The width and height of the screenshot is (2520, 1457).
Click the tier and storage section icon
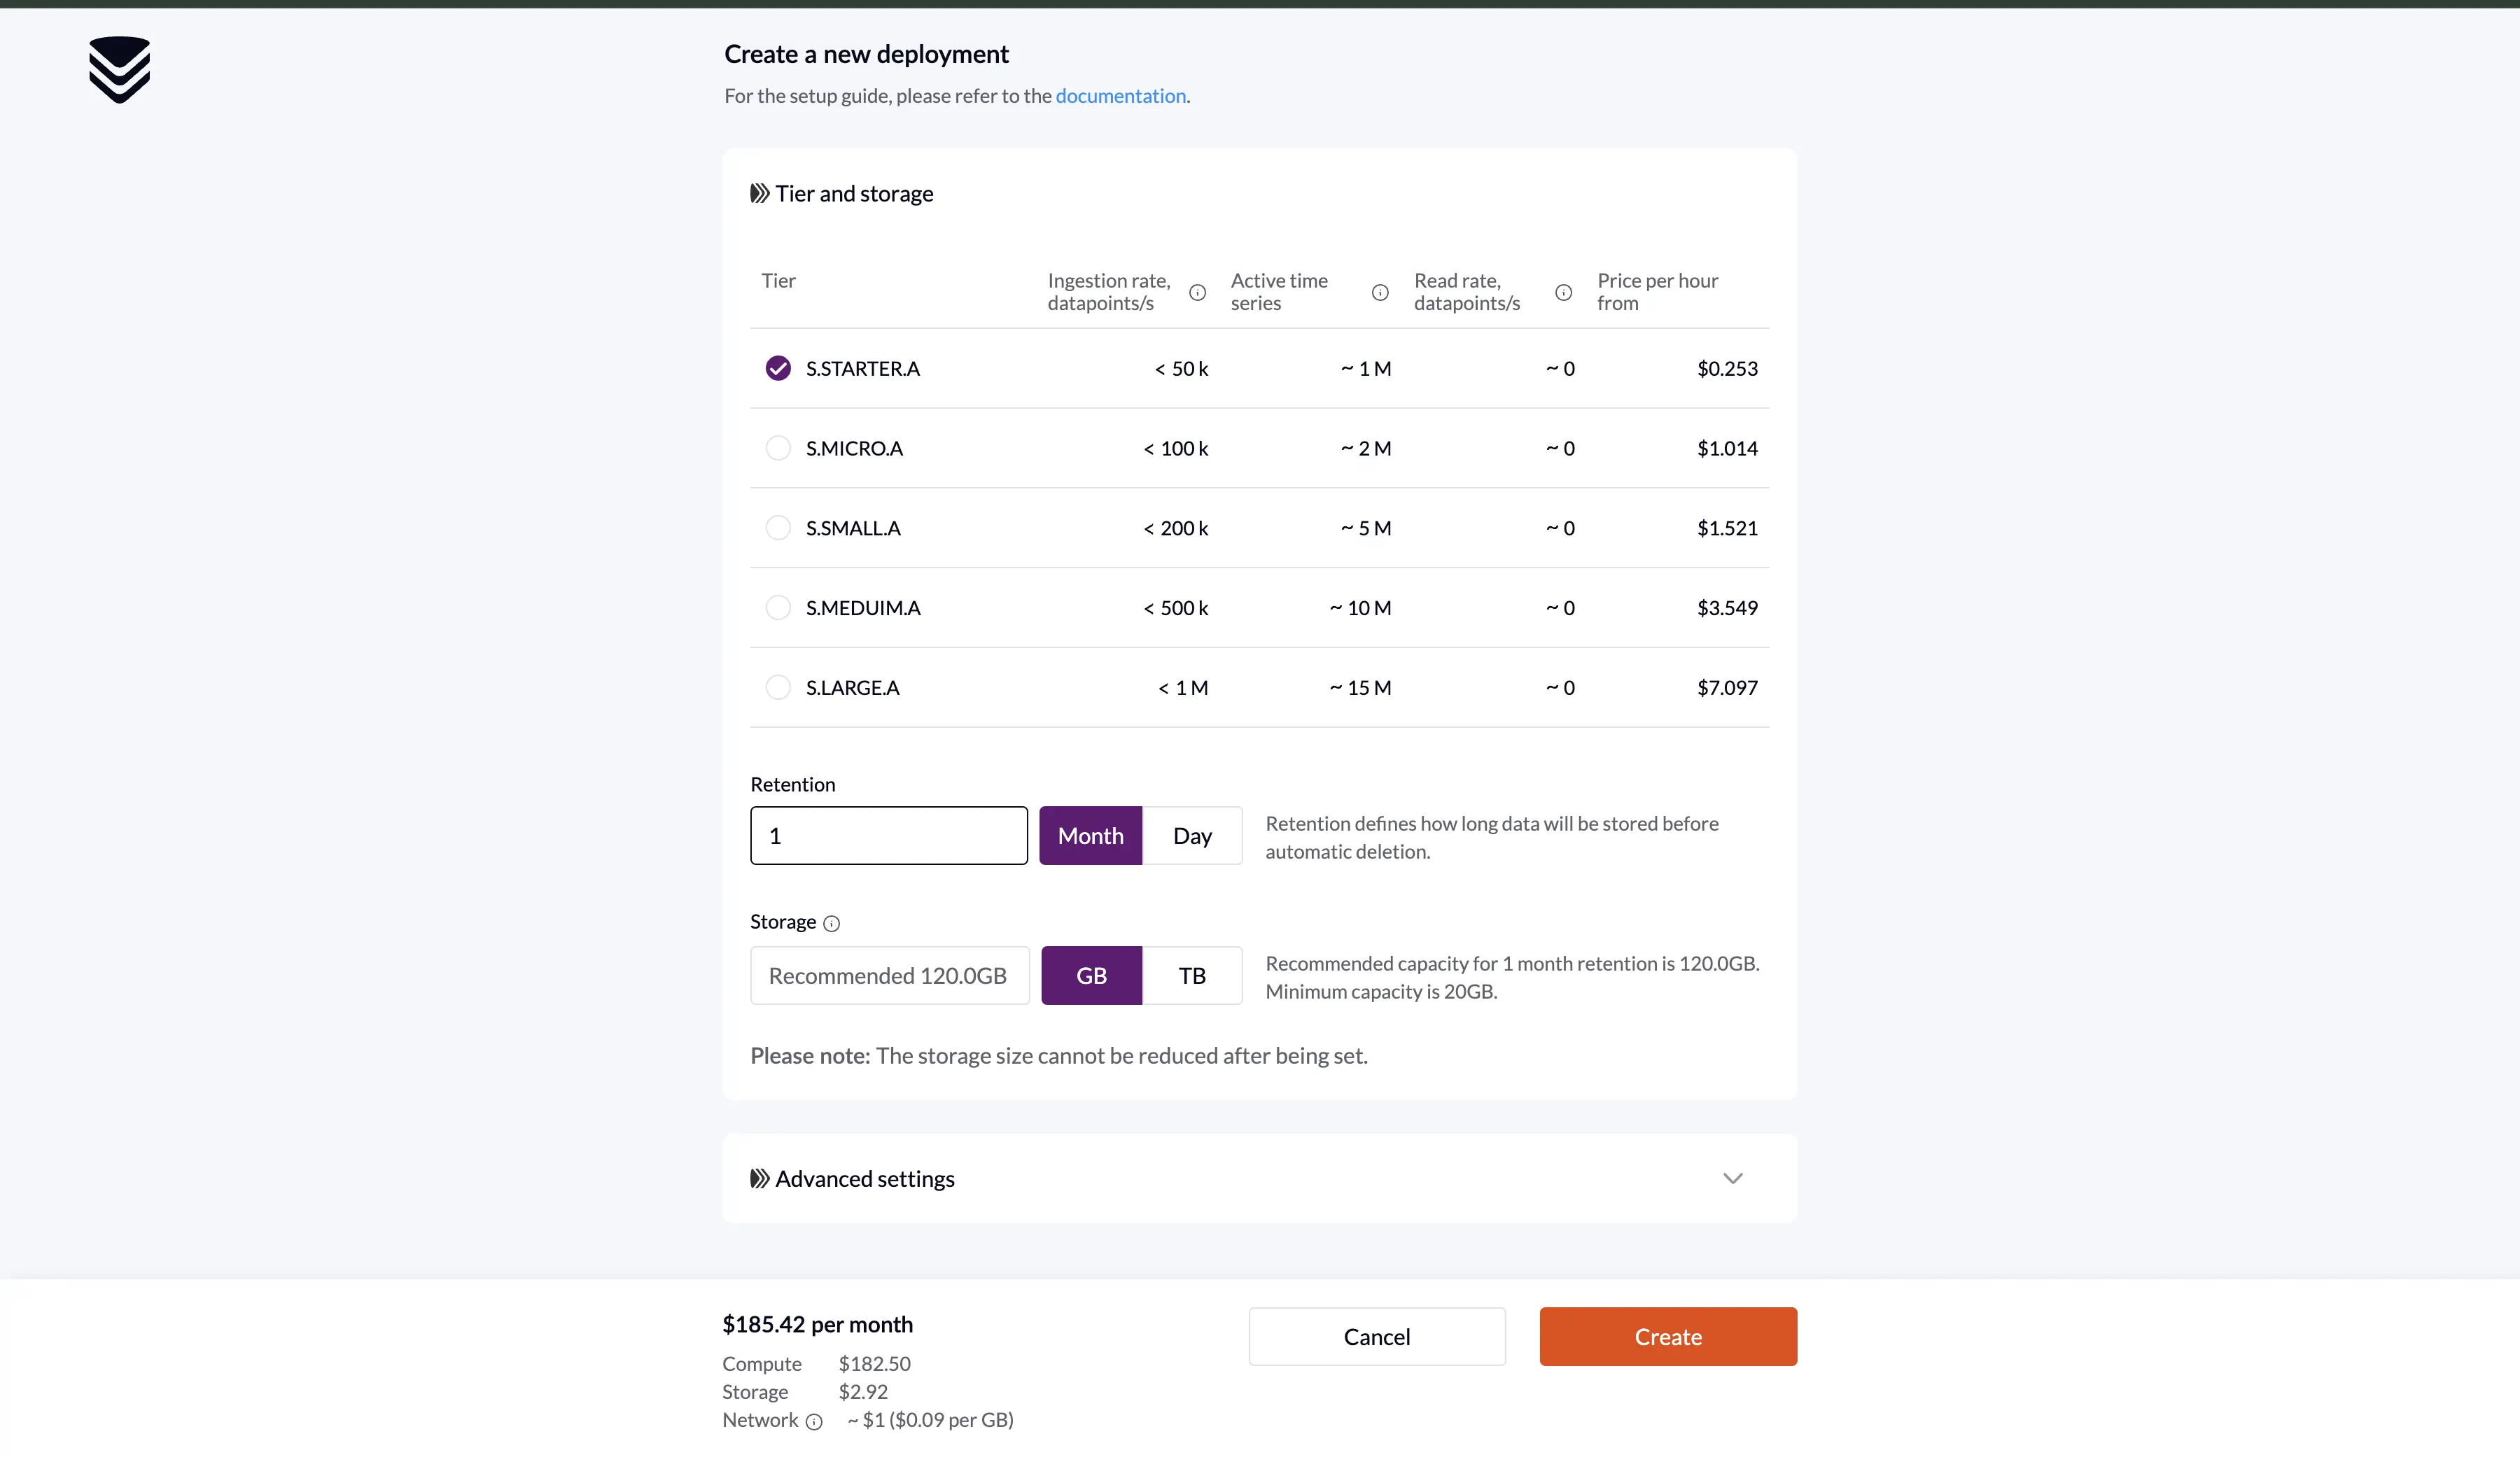point(758,192)
